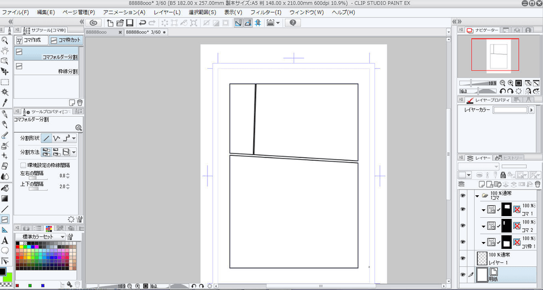543x290 pixels.
Task: Select the Text tool
Action: tap(5, 240)
